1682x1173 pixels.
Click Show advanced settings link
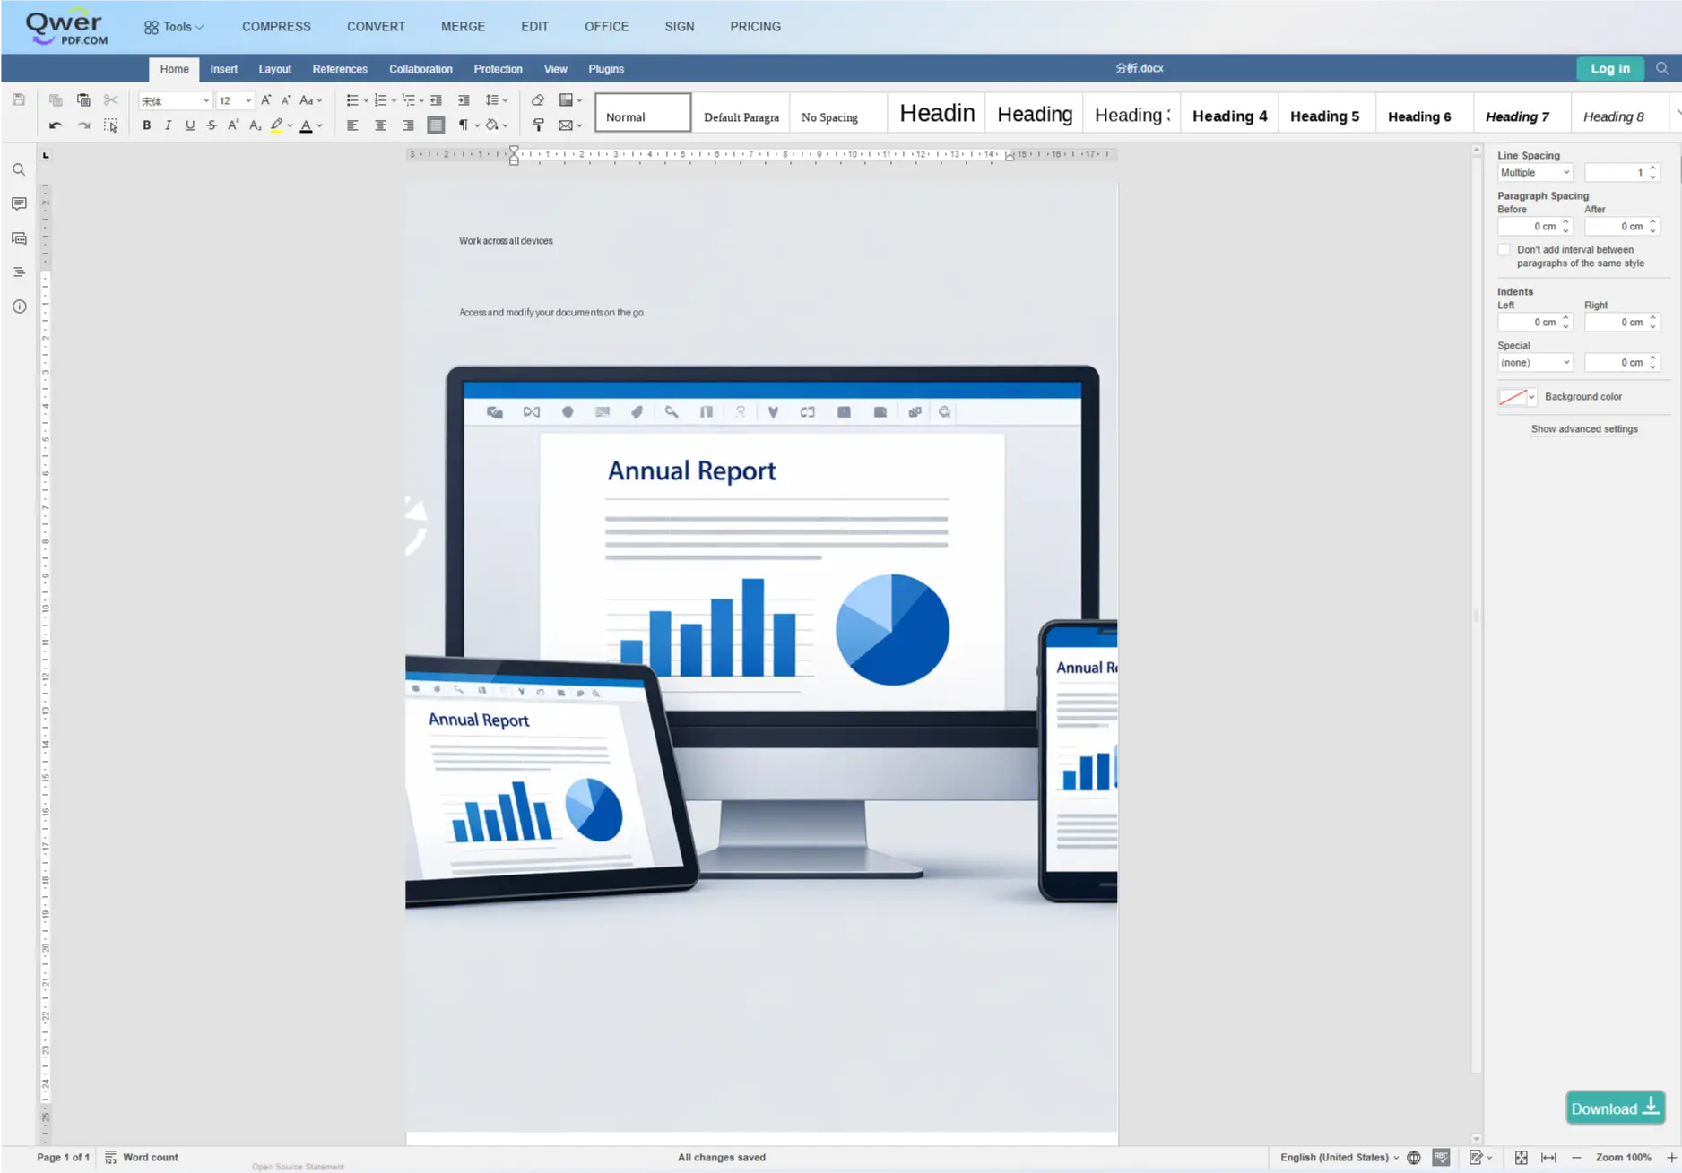pyautogui.click(x=1584, y=429)
